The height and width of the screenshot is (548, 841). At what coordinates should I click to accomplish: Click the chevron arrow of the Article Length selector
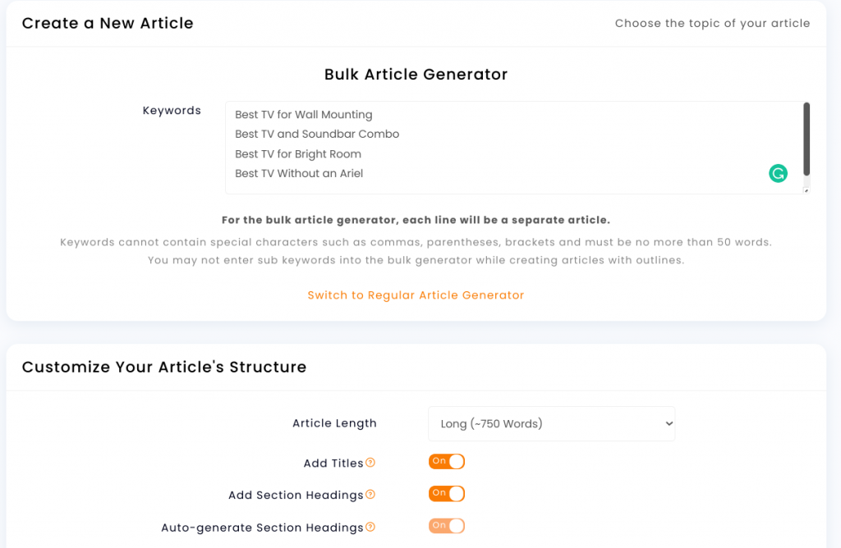pos(669,424)
